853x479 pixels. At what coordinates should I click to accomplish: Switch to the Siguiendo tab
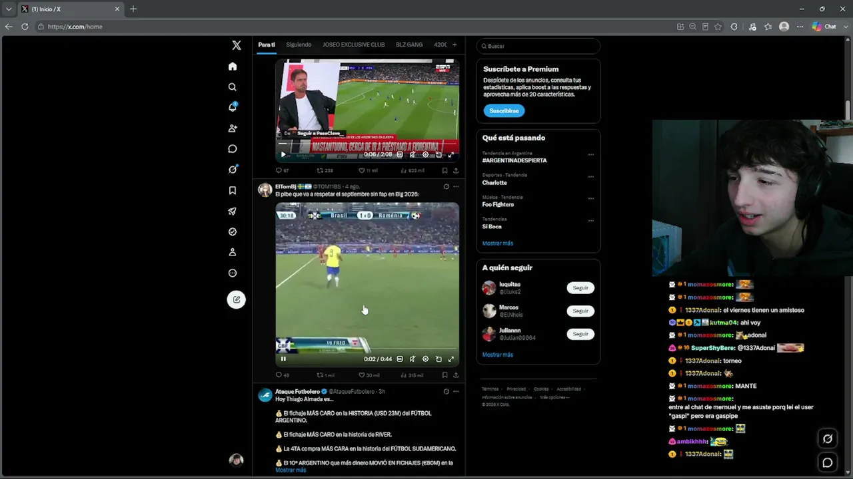(299, 45)
